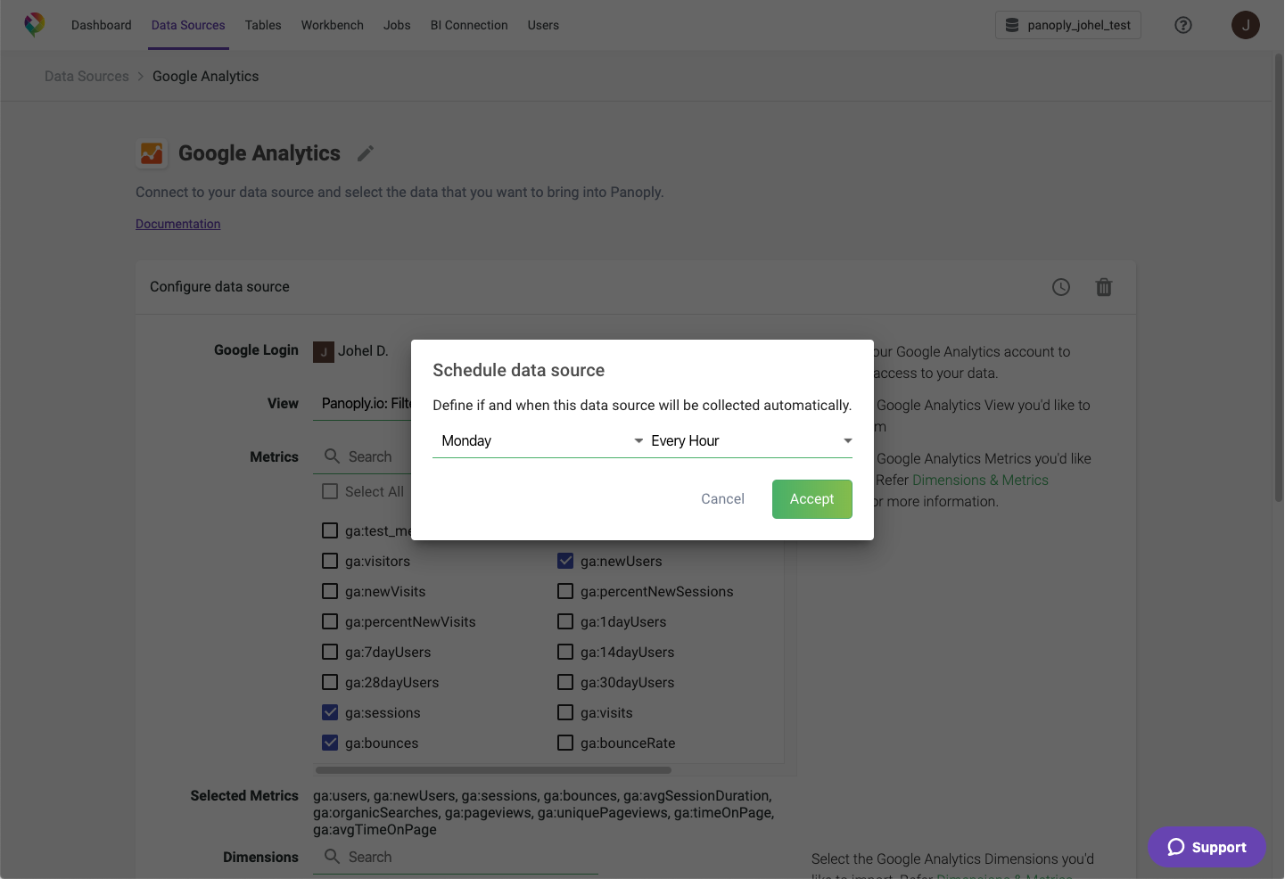1285x879 pixels.
Task: Uncheck the ga:sessions metric
Action: [x=330, y=712]
